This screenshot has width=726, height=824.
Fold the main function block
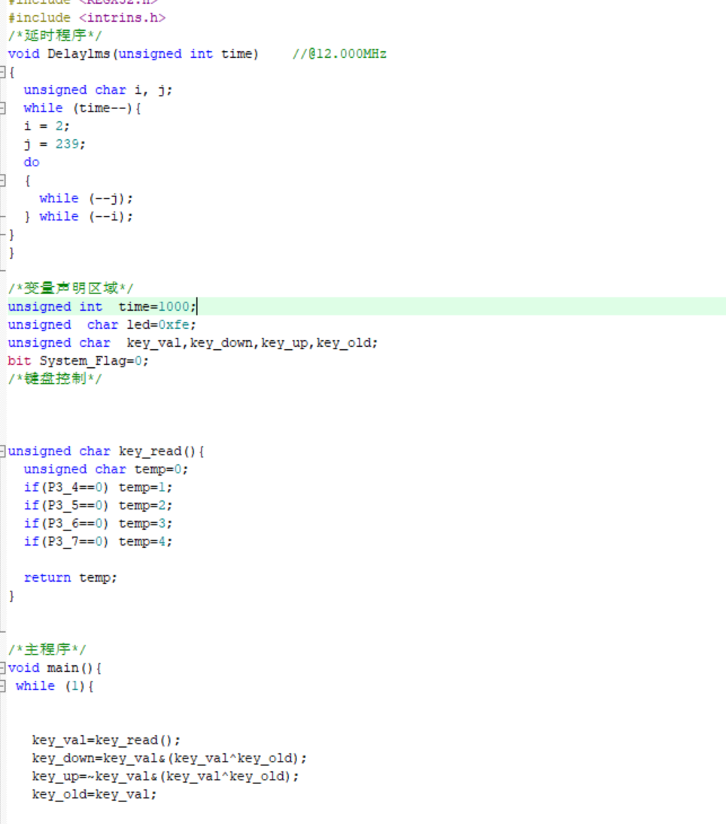pyautogui.click(x=4, y=668)
